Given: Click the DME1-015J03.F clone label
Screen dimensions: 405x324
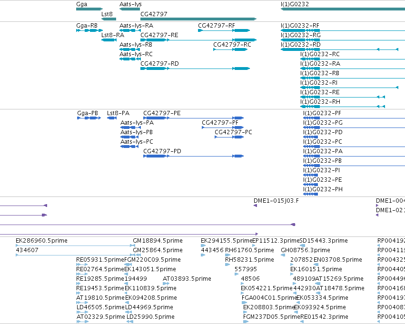Looking at the screenshot, I should (276, 201).
